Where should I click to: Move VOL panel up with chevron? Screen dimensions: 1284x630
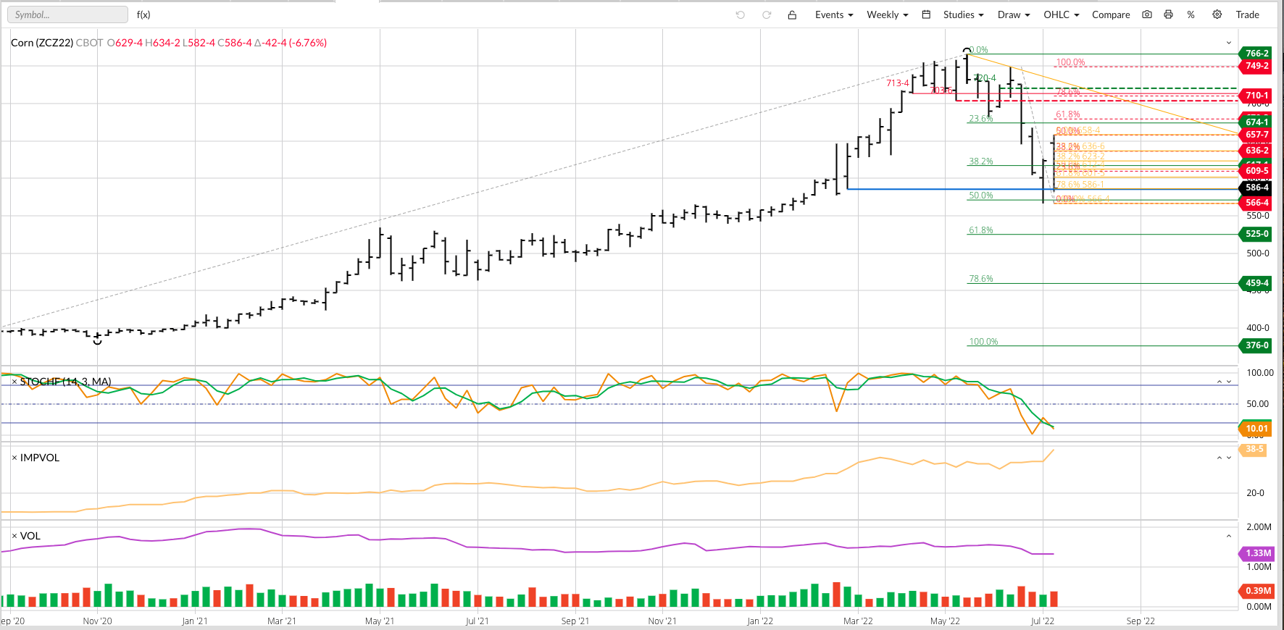[1229, 536]
